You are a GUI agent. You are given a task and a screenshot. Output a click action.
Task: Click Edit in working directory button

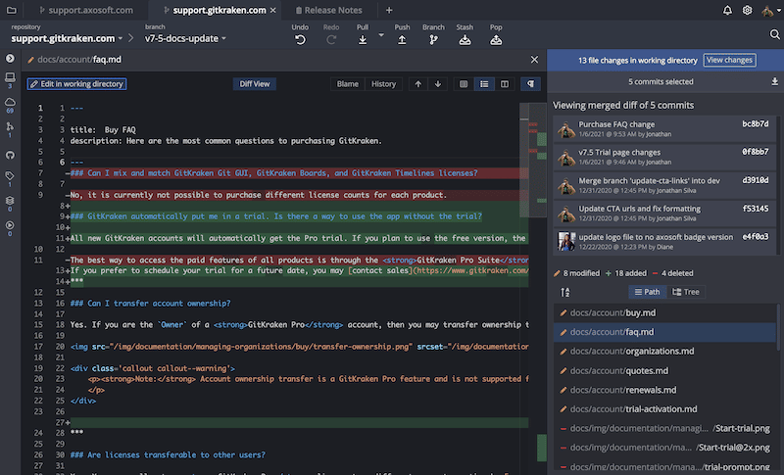click(x=76, y=84)
